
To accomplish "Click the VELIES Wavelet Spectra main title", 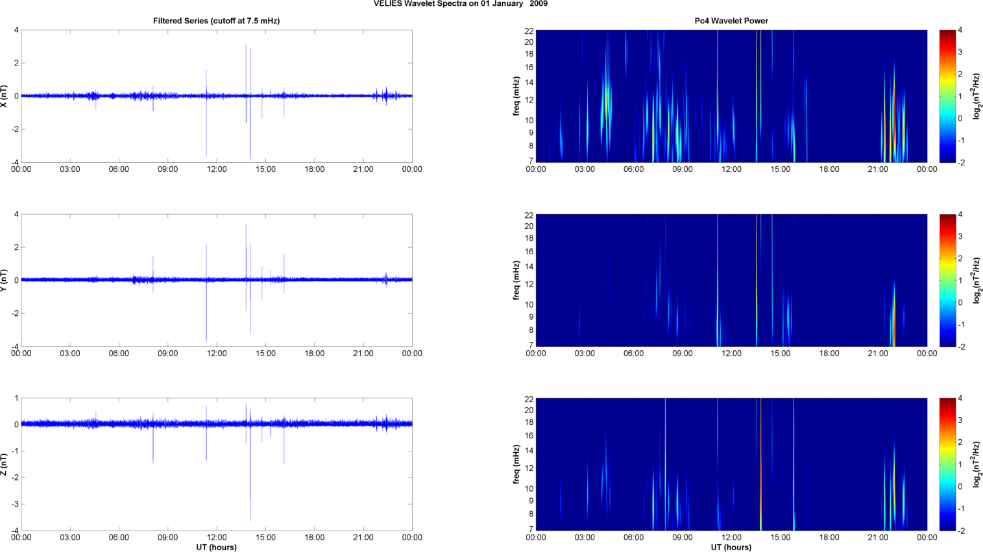I will (x=460, y=4).
